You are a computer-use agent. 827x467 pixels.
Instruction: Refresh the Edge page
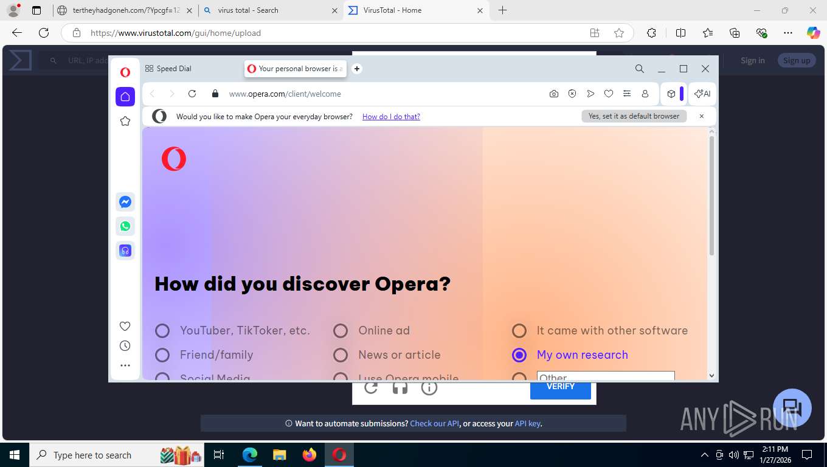coord(44,33)
